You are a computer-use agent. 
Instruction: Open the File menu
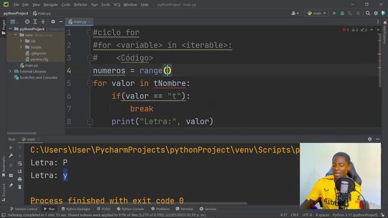coord(16,4)
